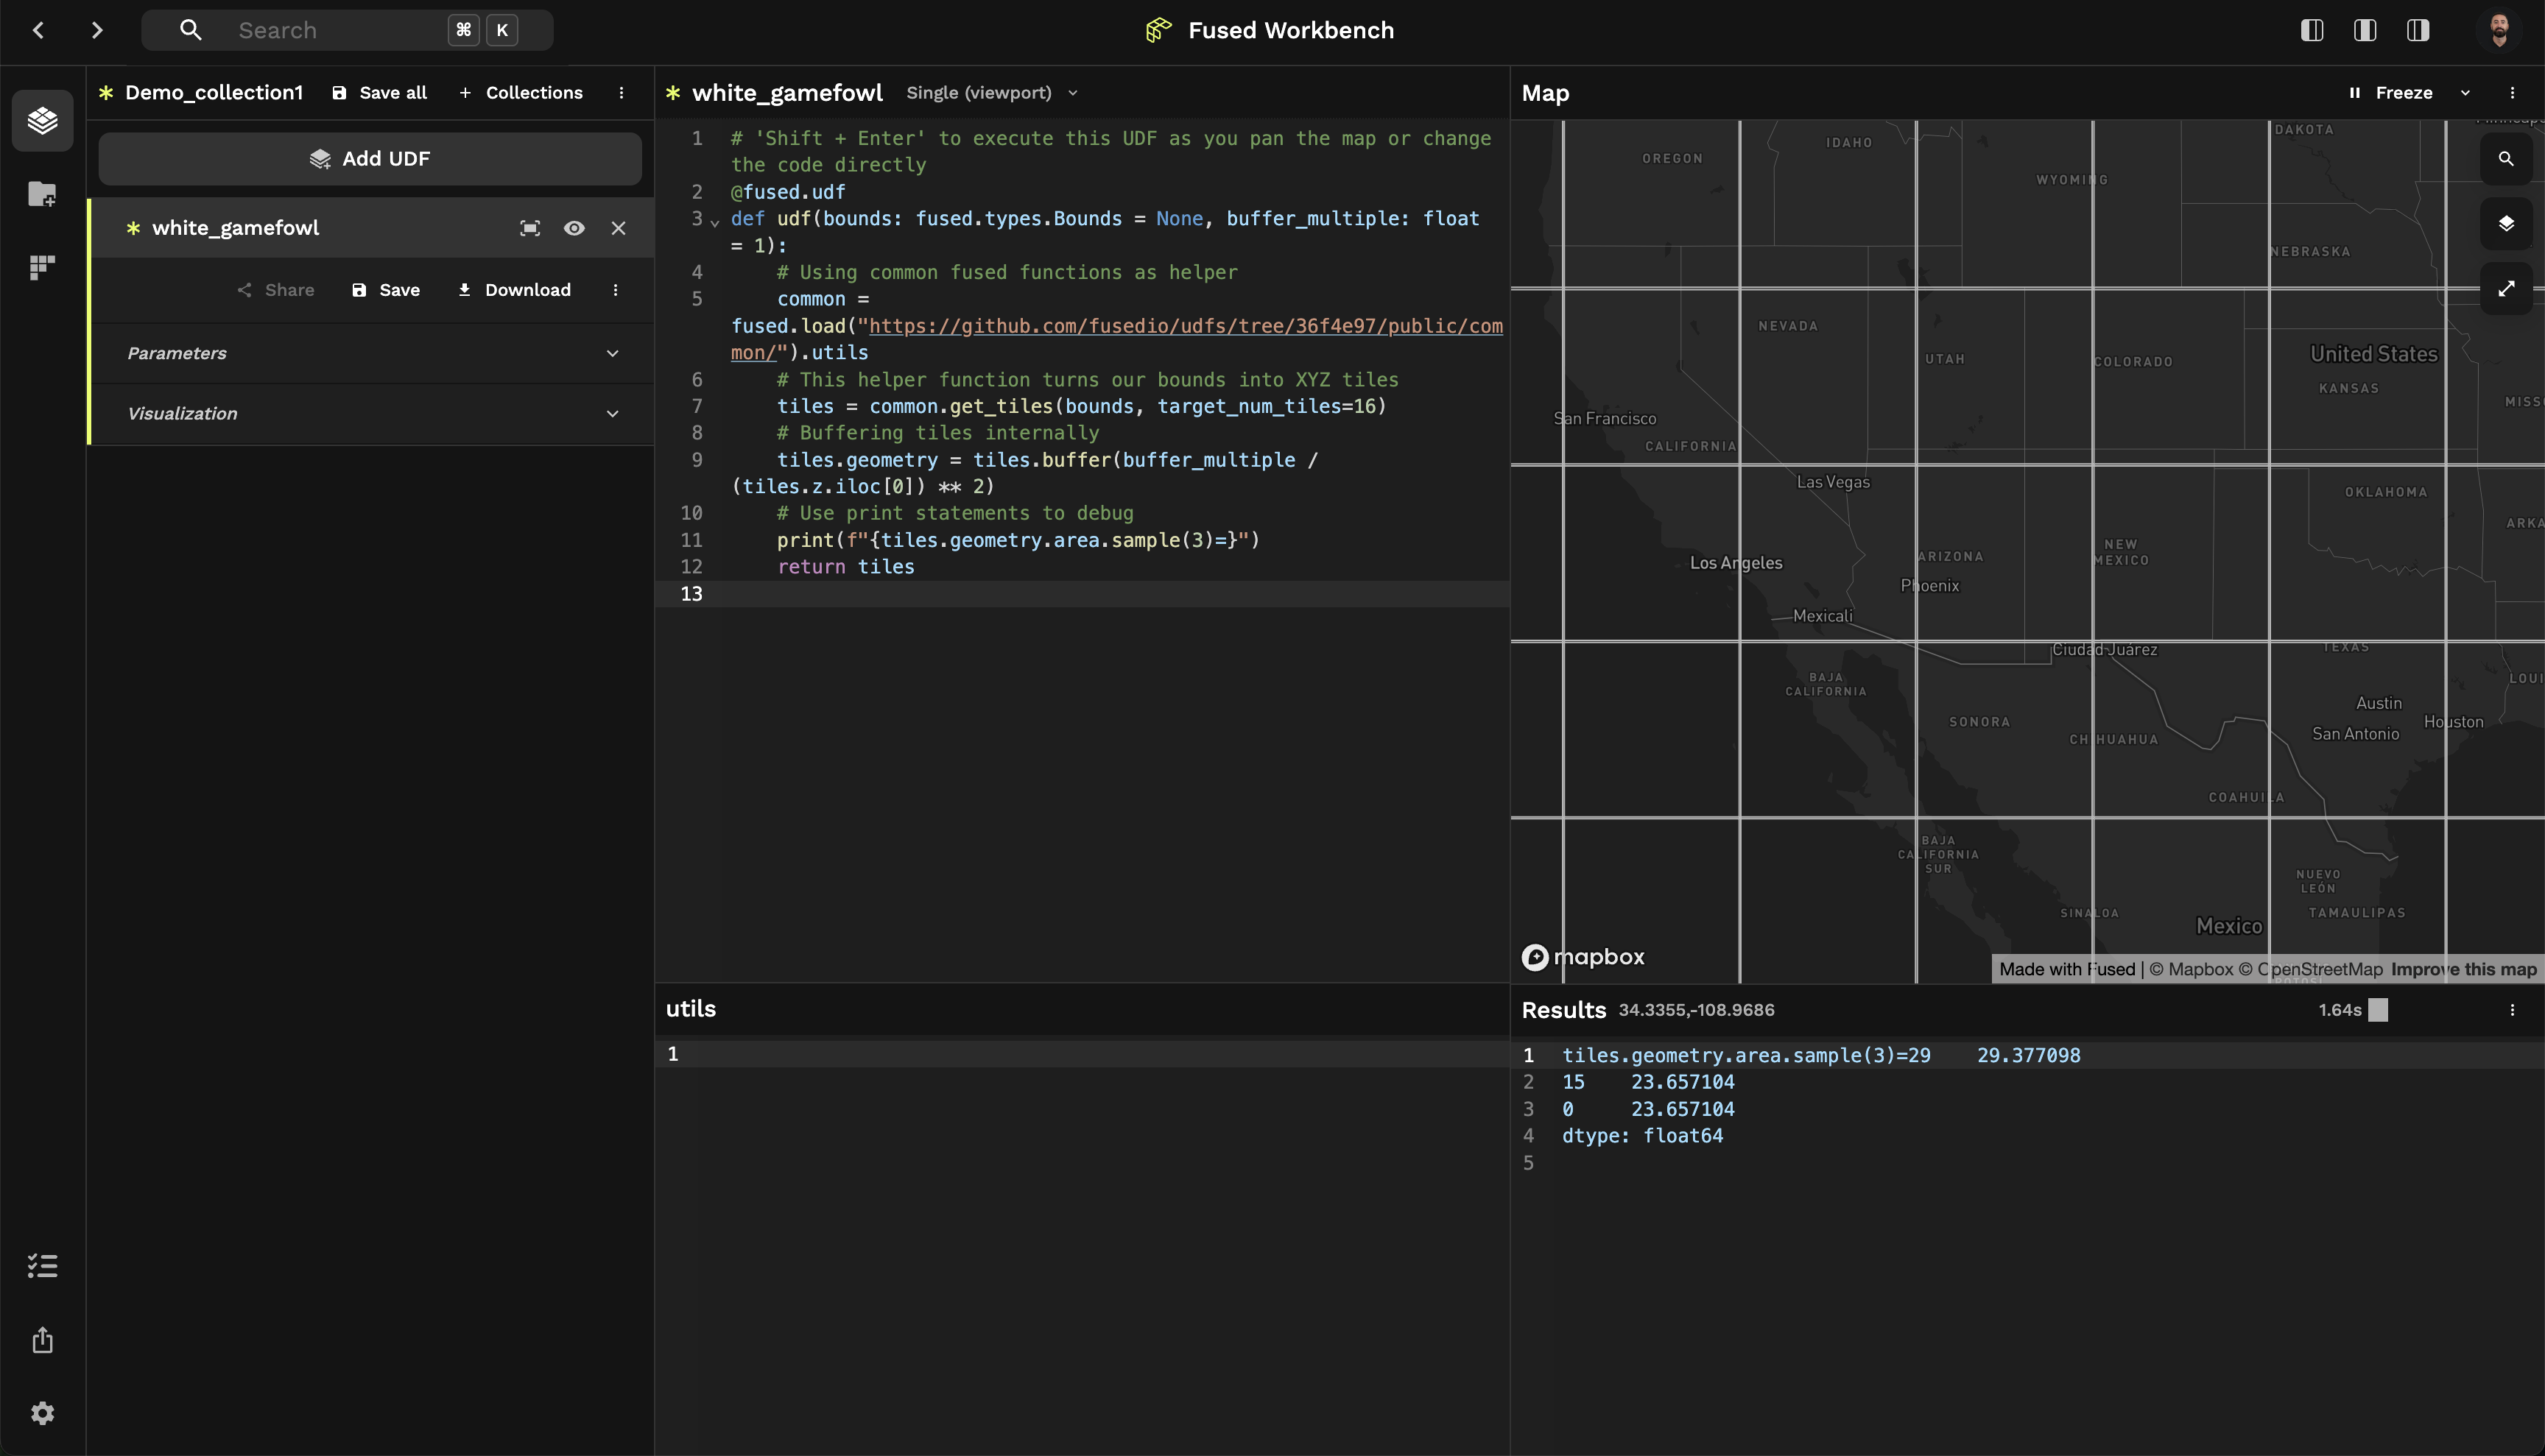The height and width of the screenshot is (1456, 2545).
Task: Click the share/export sidebar icon
Action: tap(42, 1340)
